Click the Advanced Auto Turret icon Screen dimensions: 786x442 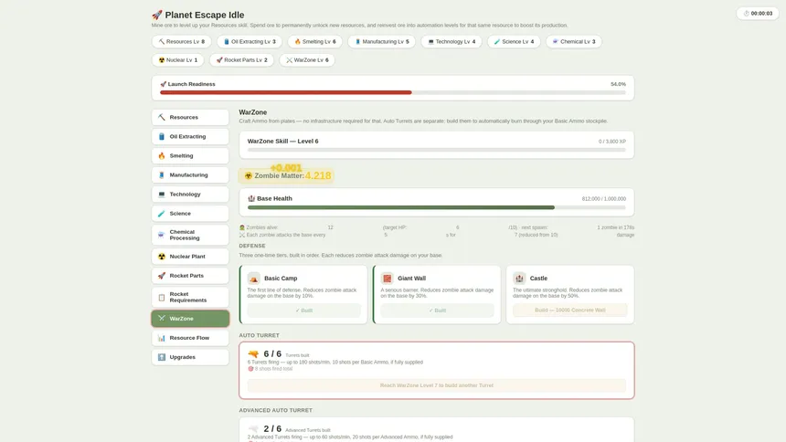[x=253, y=429]
